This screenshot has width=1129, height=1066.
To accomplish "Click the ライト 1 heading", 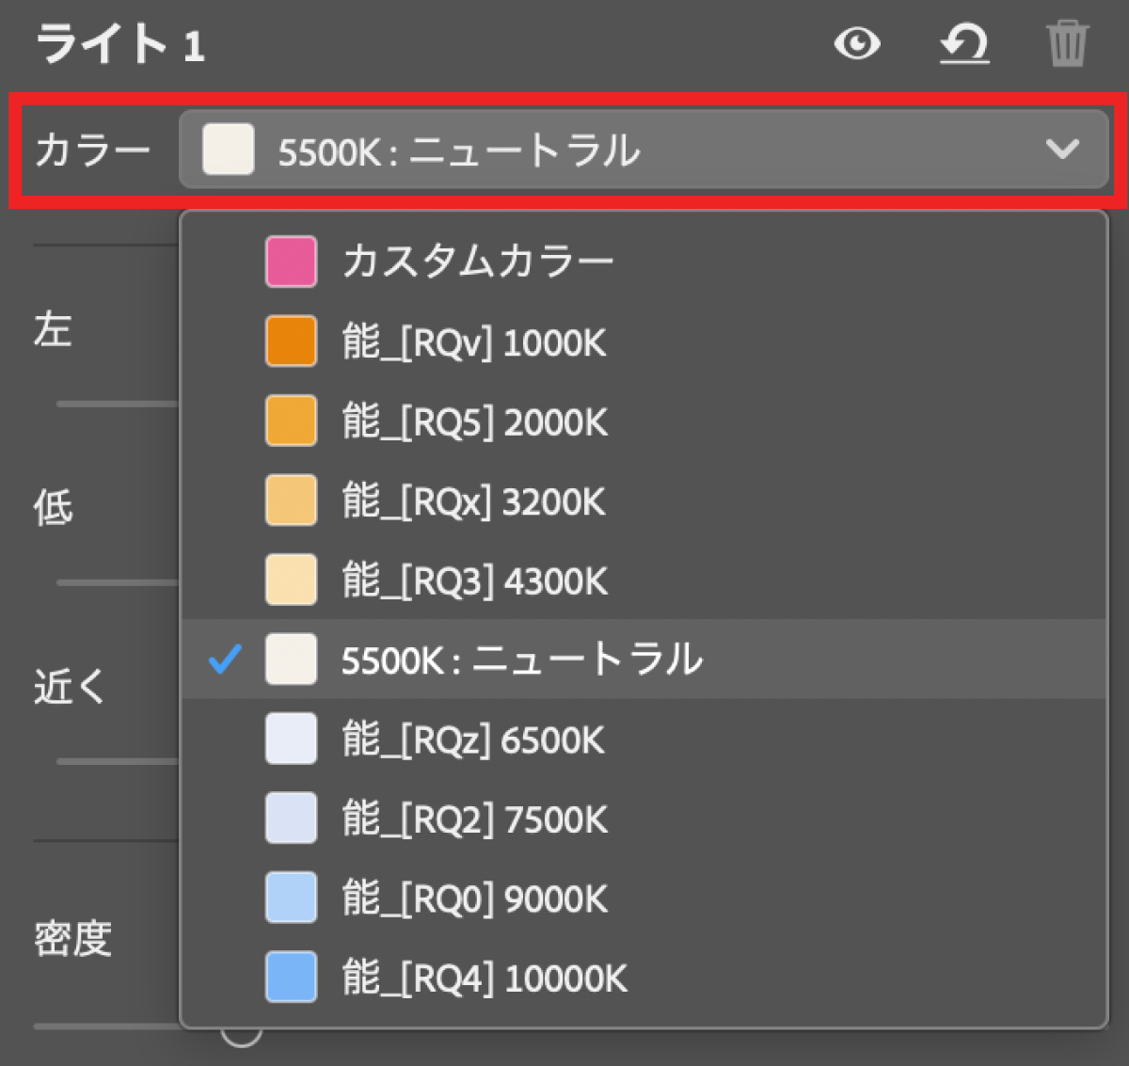I will [x=120, y=44].
